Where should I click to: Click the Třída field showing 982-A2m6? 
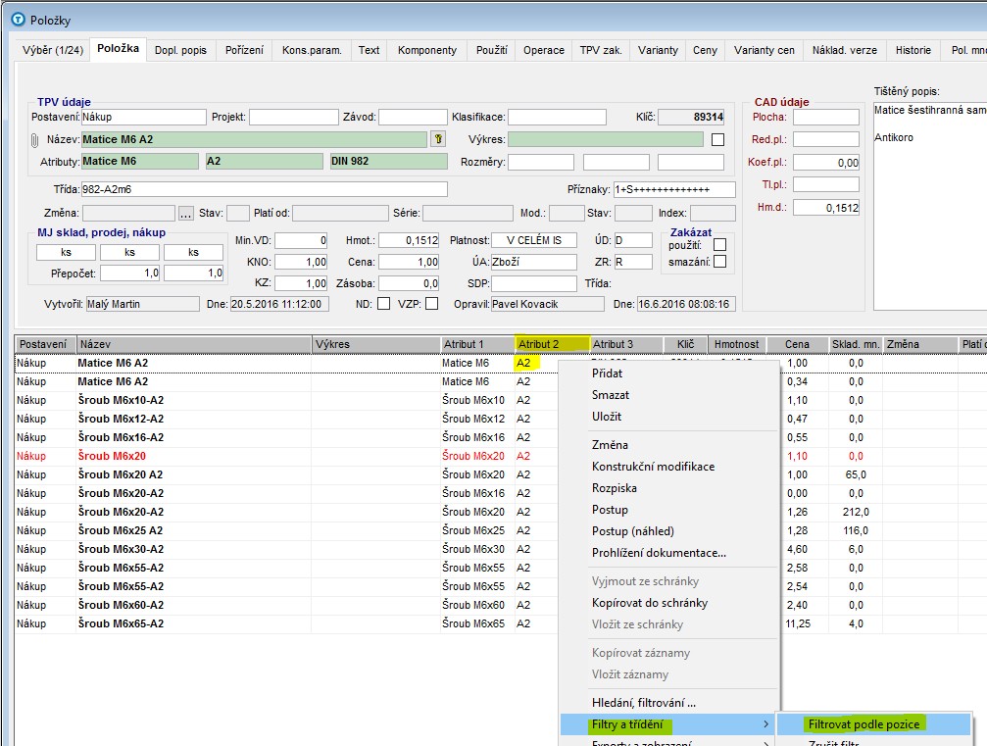pyautogui.click(x=265, y=189)
